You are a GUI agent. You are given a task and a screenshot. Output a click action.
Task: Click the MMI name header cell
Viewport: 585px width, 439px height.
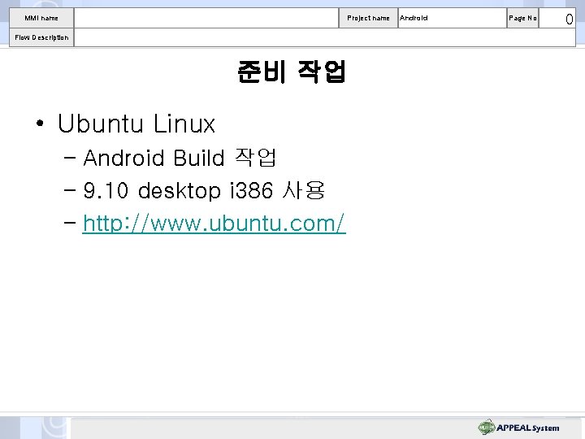[41, 18]
